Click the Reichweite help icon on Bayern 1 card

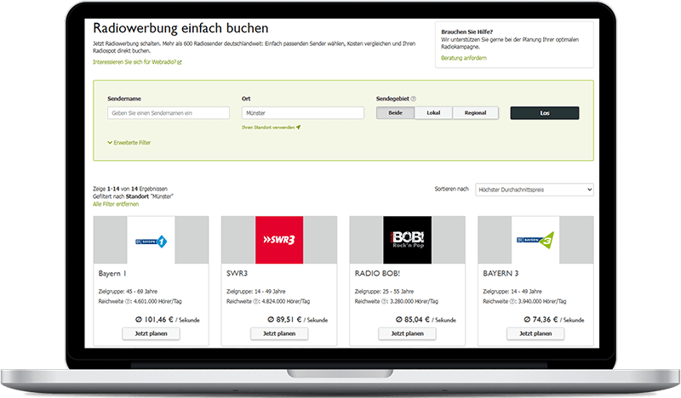tap(128, 301)
